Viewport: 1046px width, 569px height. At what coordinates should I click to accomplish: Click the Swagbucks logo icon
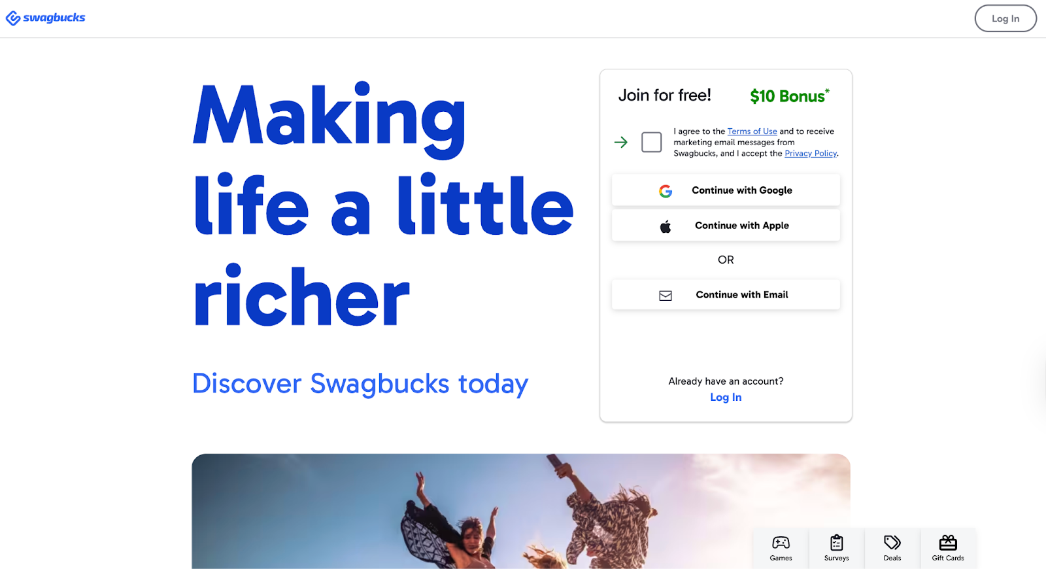coord(13,18)
